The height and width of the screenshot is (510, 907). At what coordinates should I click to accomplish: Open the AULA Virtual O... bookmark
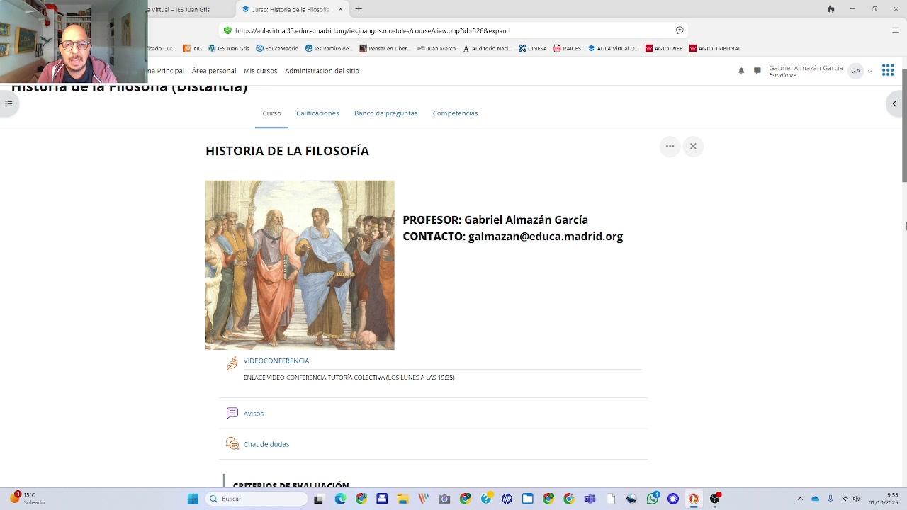(613, 48)
